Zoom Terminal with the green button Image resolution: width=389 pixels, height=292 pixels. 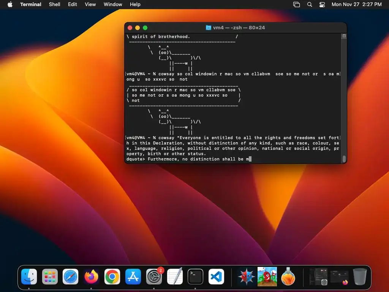[x=145, y=28]
